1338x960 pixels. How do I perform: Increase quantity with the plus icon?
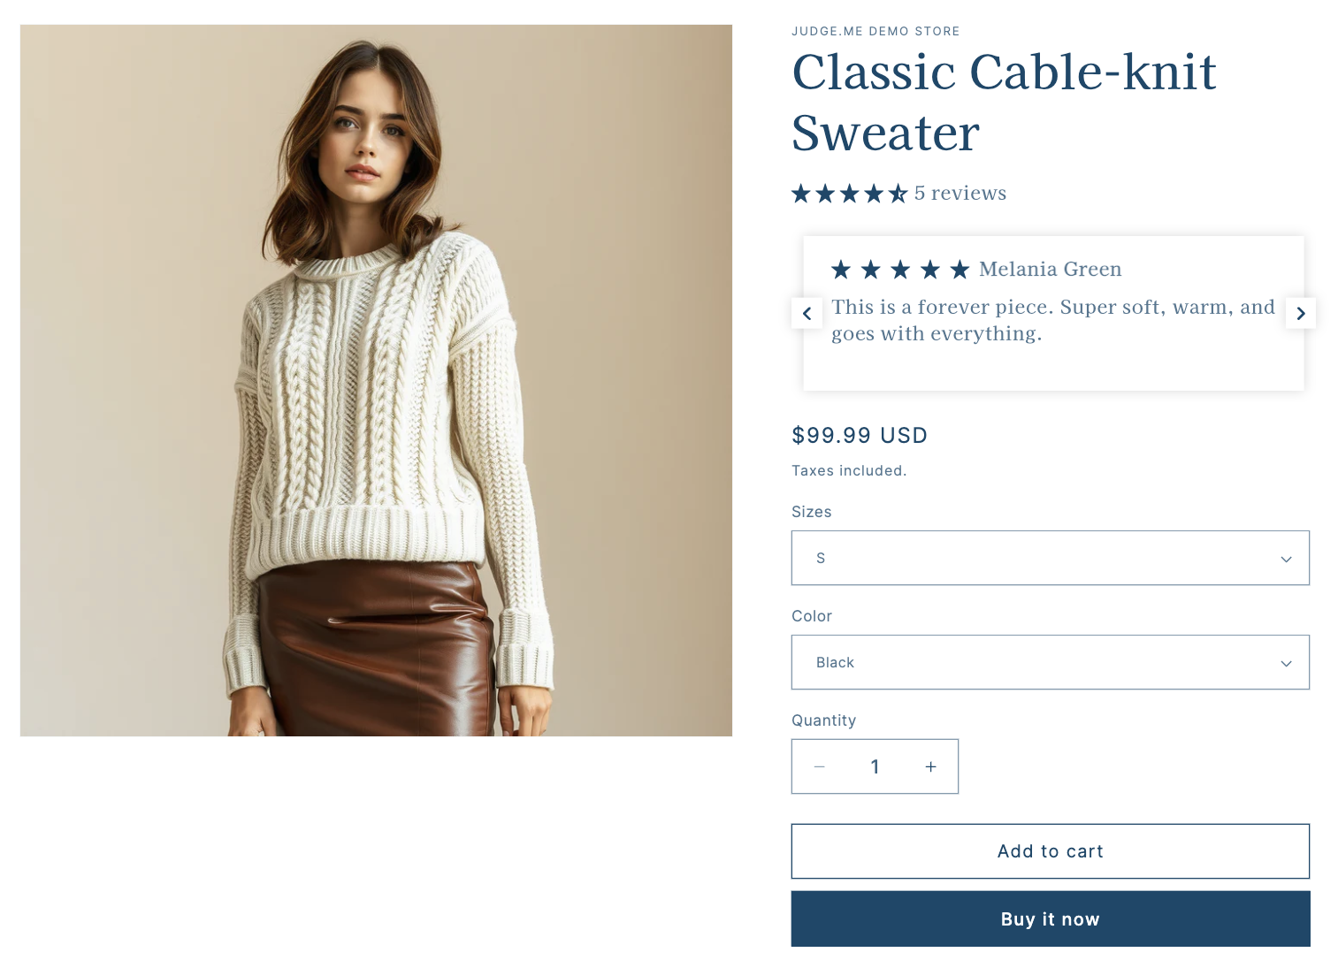coord(930,767)
